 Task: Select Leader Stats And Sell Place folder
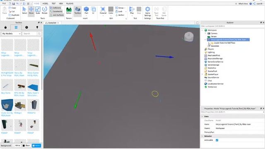click(224, 43)
